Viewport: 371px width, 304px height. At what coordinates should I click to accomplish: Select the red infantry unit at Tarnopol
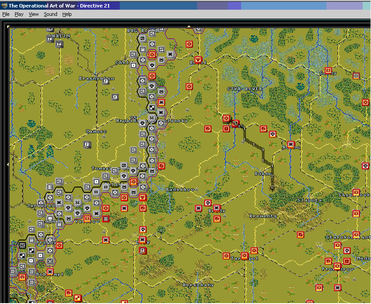click(x=244, y=255)
